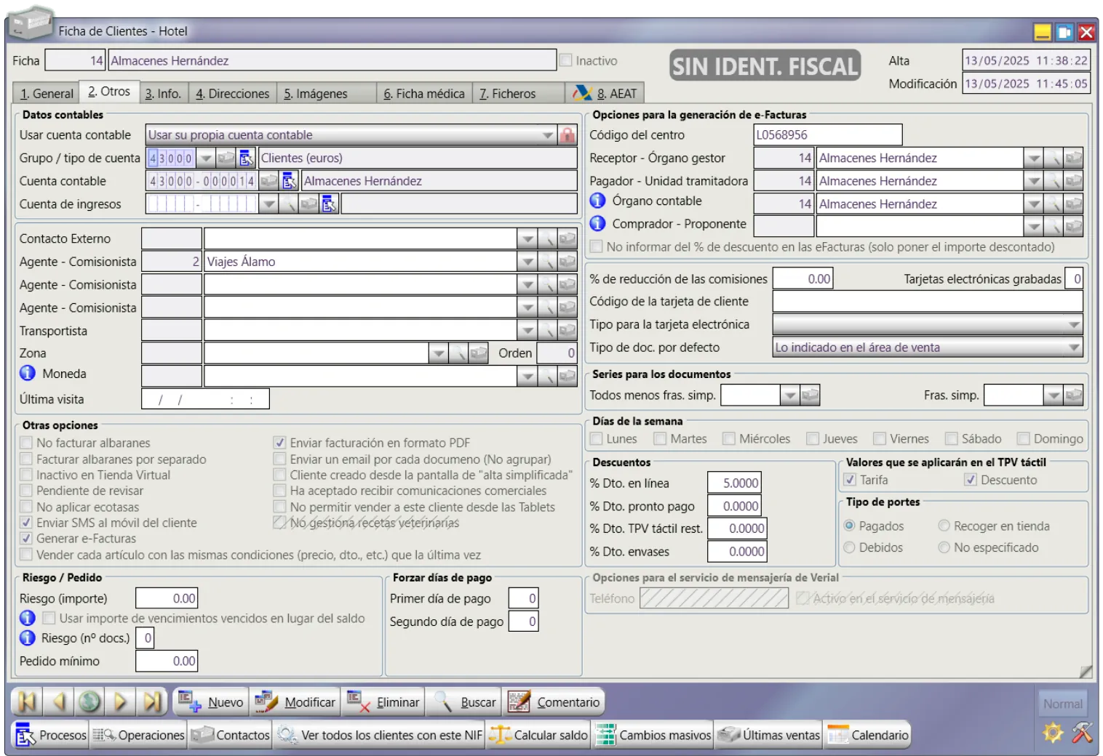
Task: Go to first record navigation arrow
Action: [x=27, y=701]
